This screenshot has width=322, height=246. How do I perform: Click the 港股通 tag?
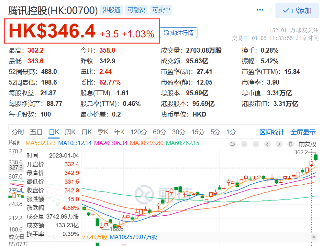112,10
